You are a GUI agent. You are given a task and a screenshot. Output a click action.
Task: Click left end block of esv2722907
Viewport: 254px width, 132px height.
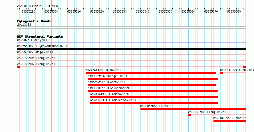click(x=18, y=67)
